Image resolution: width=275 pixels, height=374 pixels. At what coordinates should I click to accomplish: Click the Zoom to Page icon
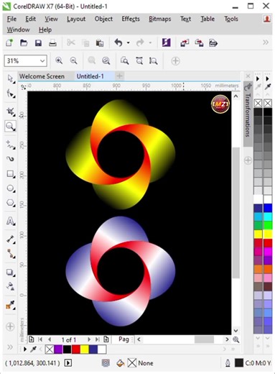pyautogui.click(x=125, y=60)
